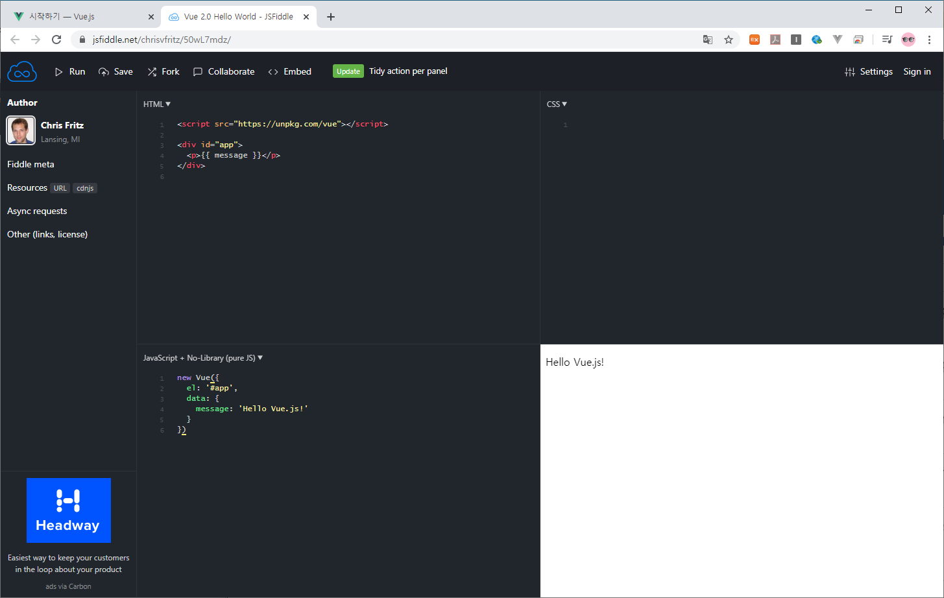The height and width of the screenshot is (598, 944).
Task: Click the cast-style extension icon
Action: (858, 40)
